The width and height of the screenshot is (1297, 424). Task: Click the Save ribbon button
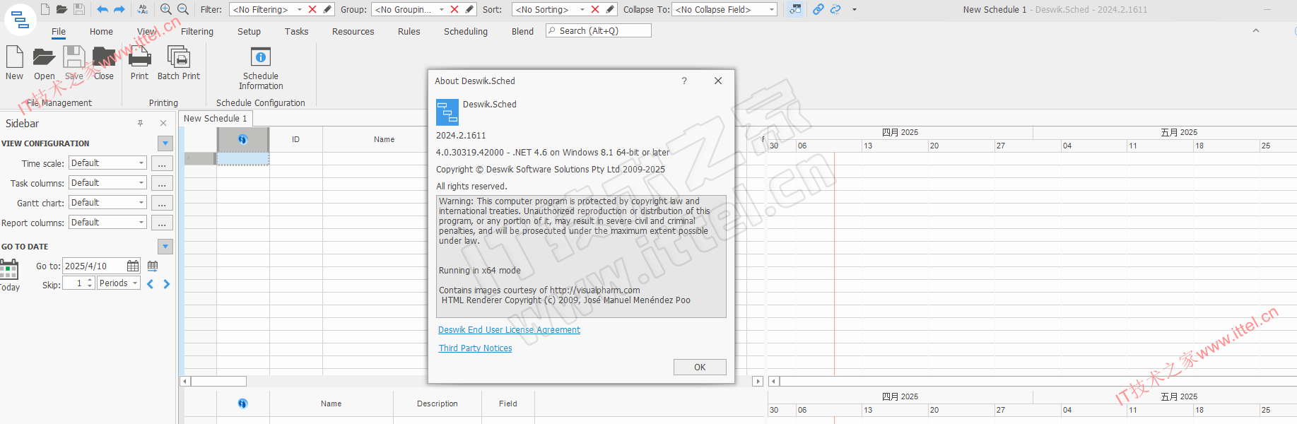pyautogui.click(x=74, y=63)
